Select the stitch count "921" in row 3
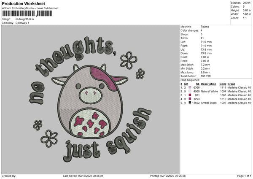Image resolution: width=253 pixels, height=179 pixels. point(197,95)
